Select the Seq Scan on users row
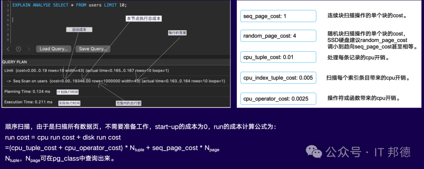This screenshot has width=424, height=169. (x=116, y=81)
